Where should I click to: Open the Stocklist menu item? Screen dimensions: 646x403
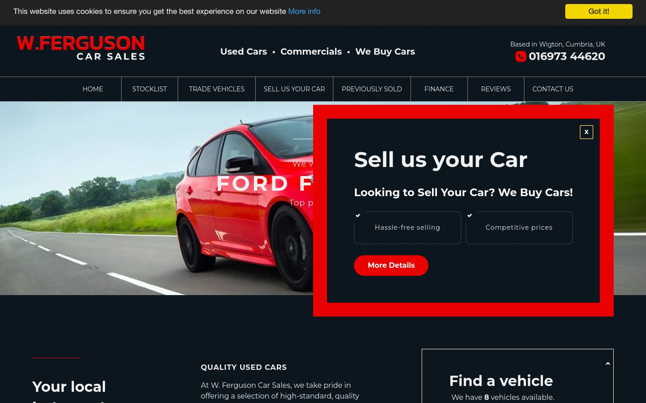[x=149, y=89]
